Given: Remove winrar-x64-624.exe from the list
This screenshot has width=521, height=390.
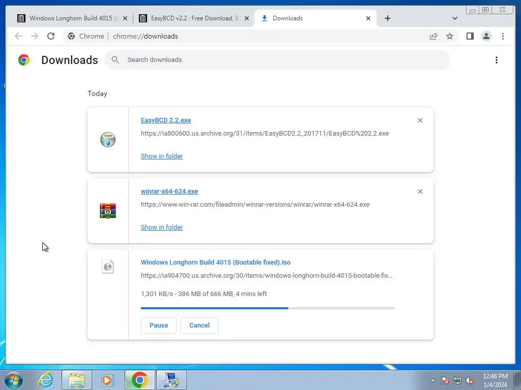Looking at the screenshot, I should pyautogui.click(x=420, y=191).
